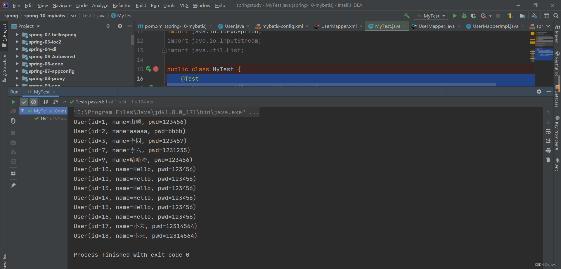Start debugging with the bug icon
The image size is (561, 269).
[465, 16]
